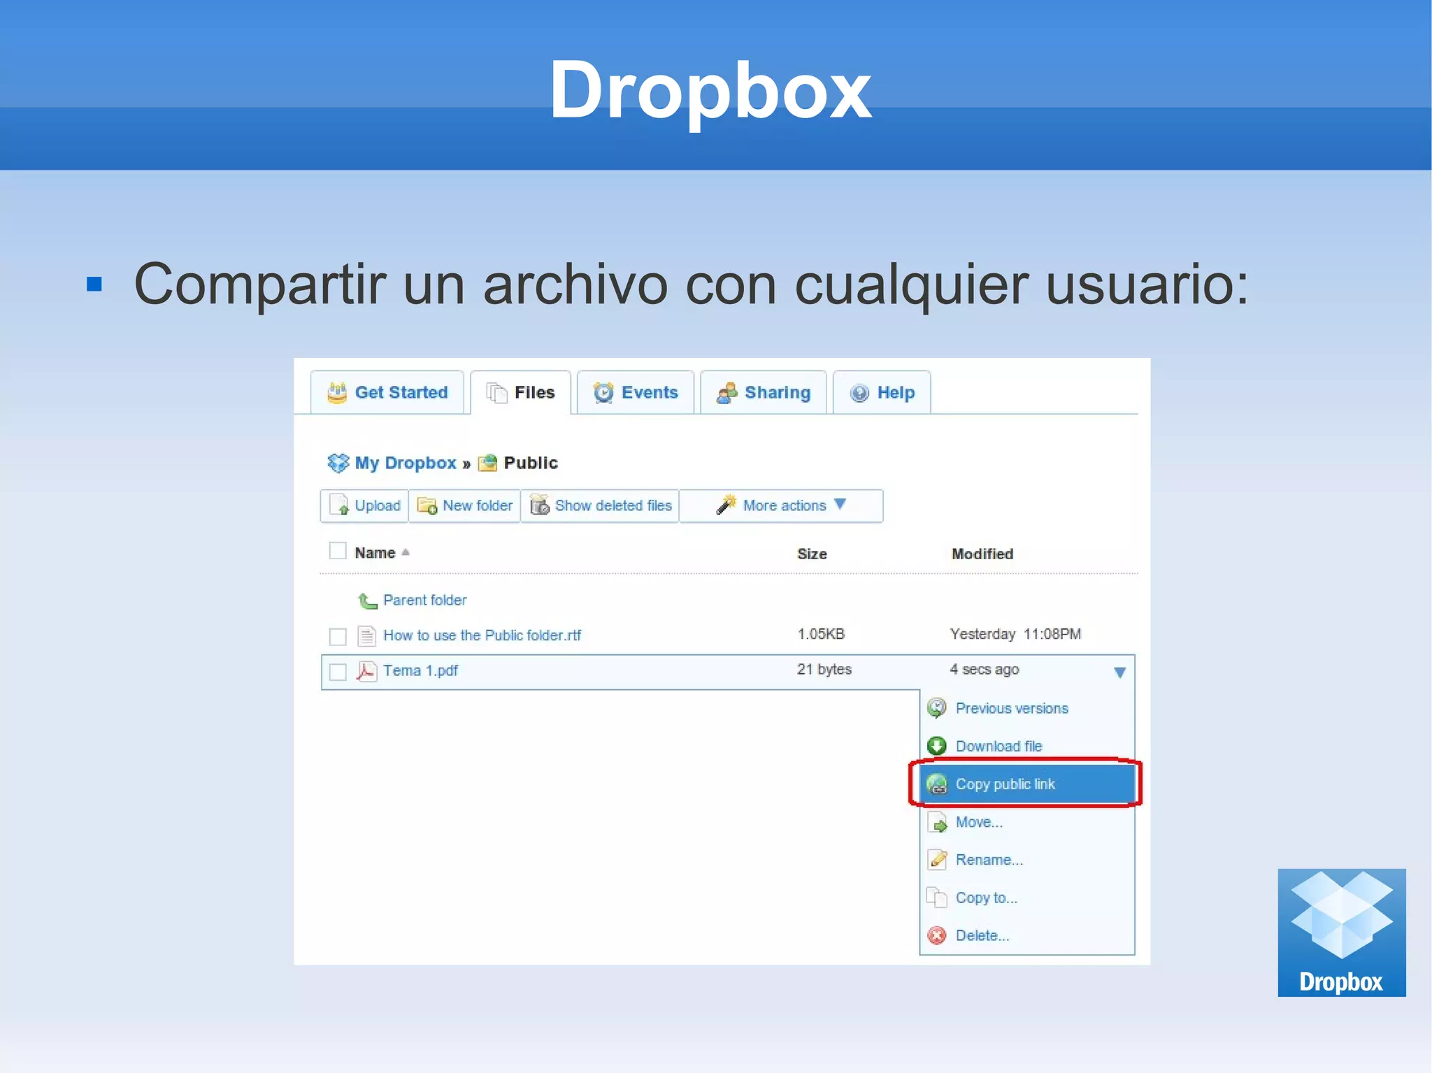This screenshot has width=1432, height=1073.
Task: Select Delete... from the context menu
Action: pyautogui.click(x=1027, y=935)
